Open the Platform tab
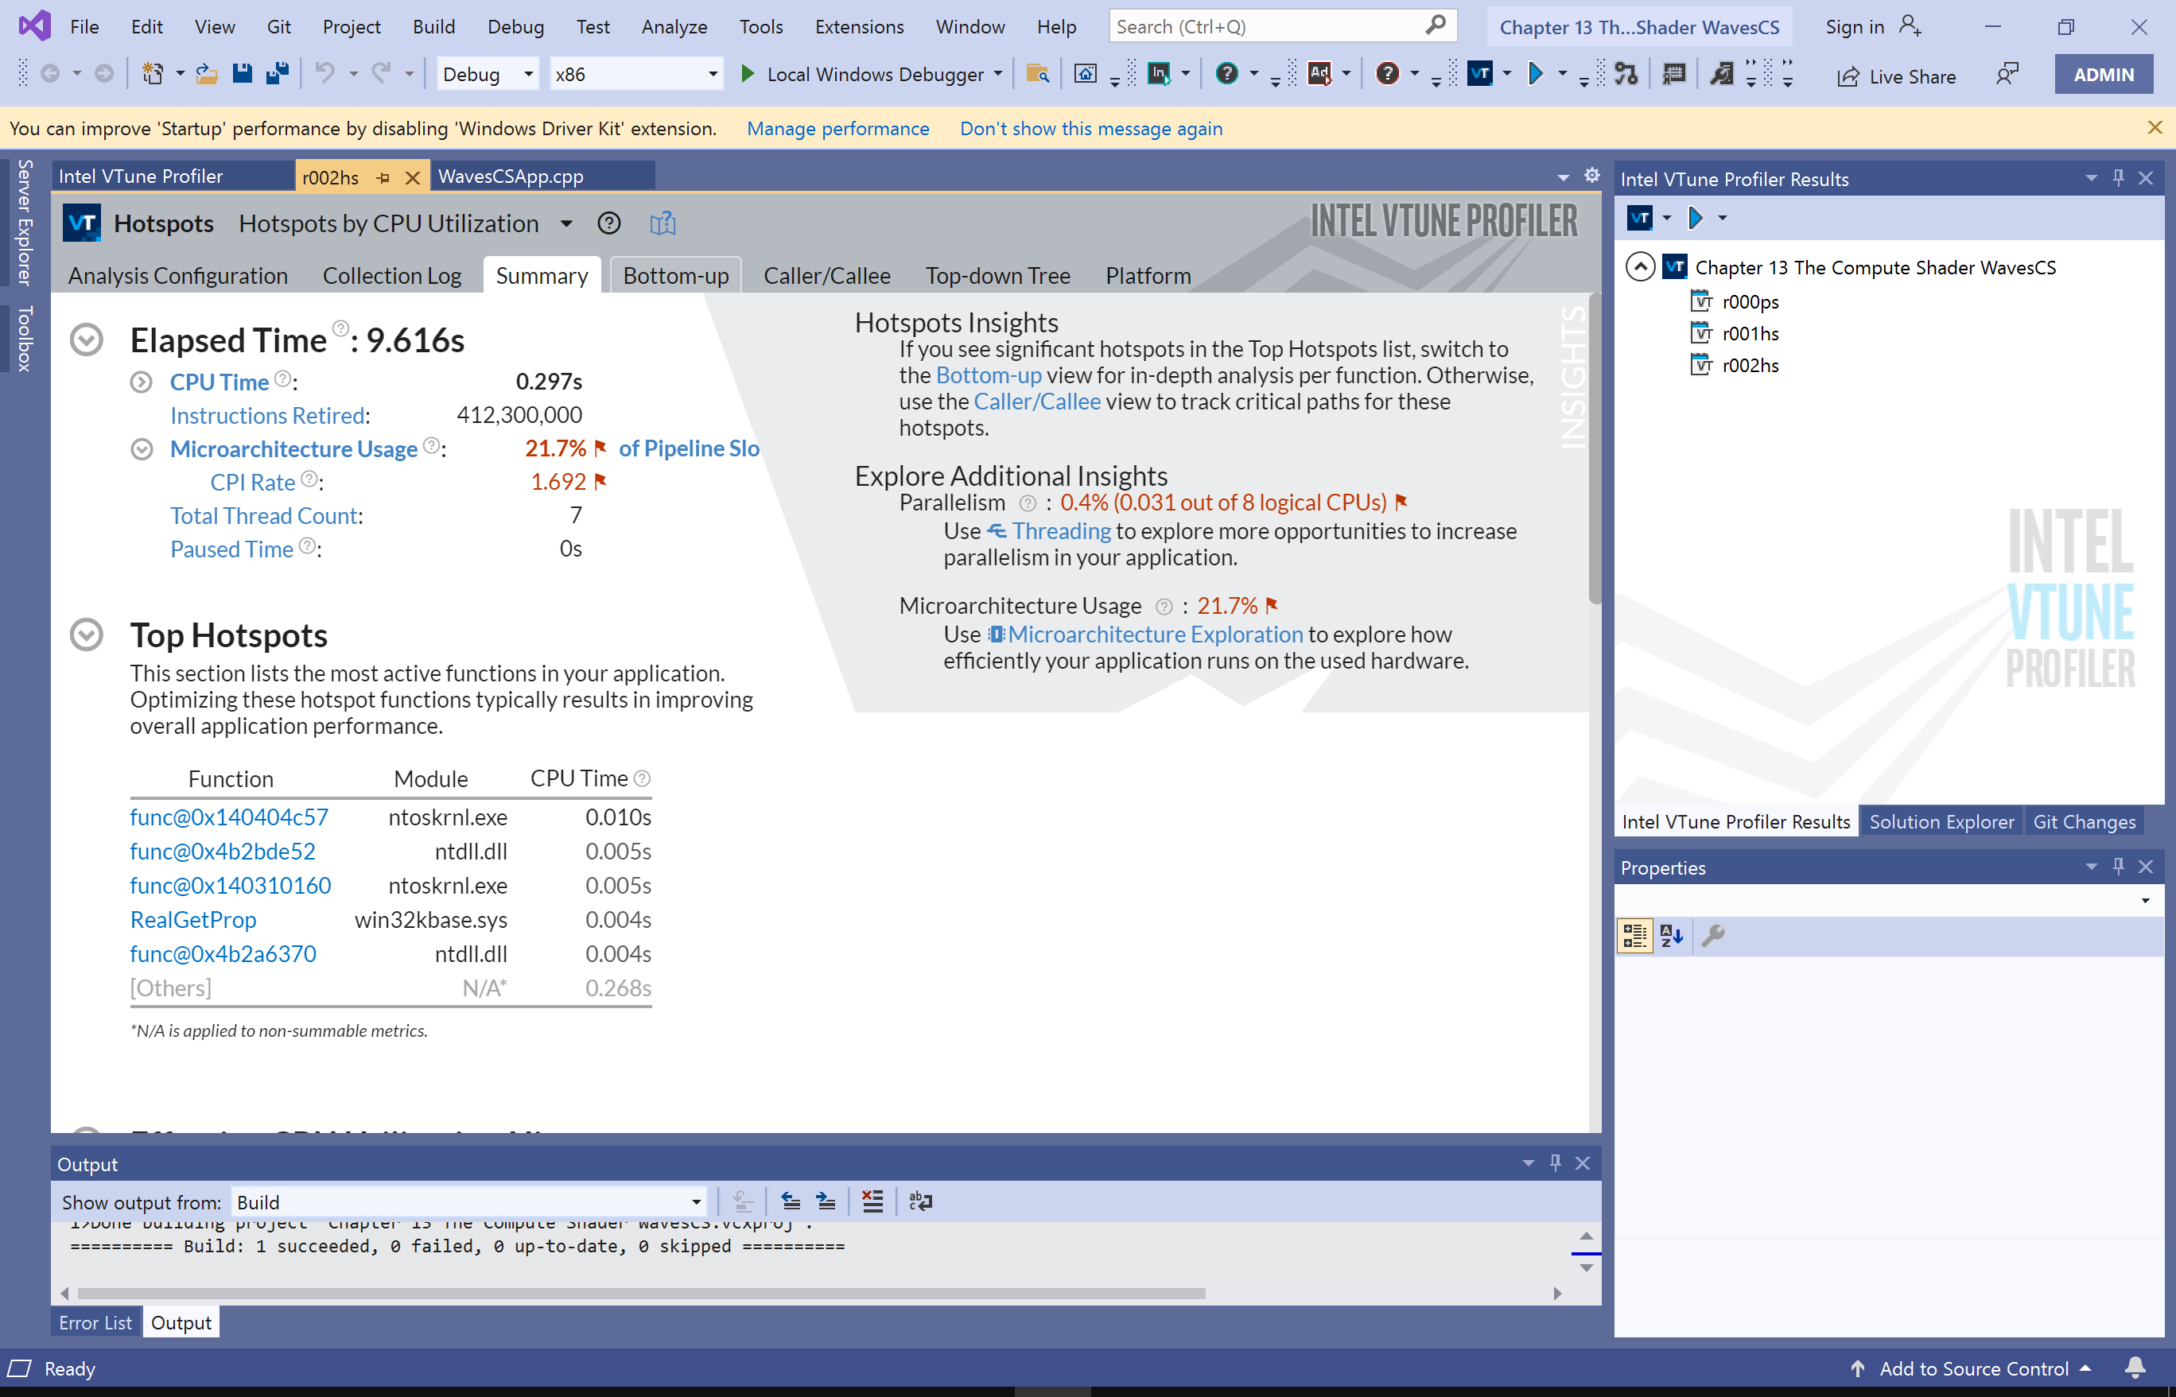 [x=1148, y=276]
